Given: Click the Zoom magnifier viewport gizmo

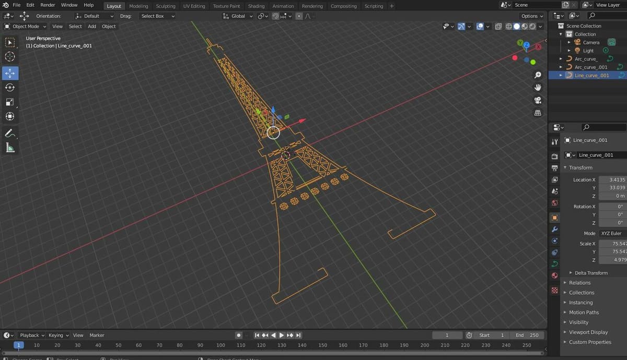Looking at the screenshot, I should (x=538, y=76).
